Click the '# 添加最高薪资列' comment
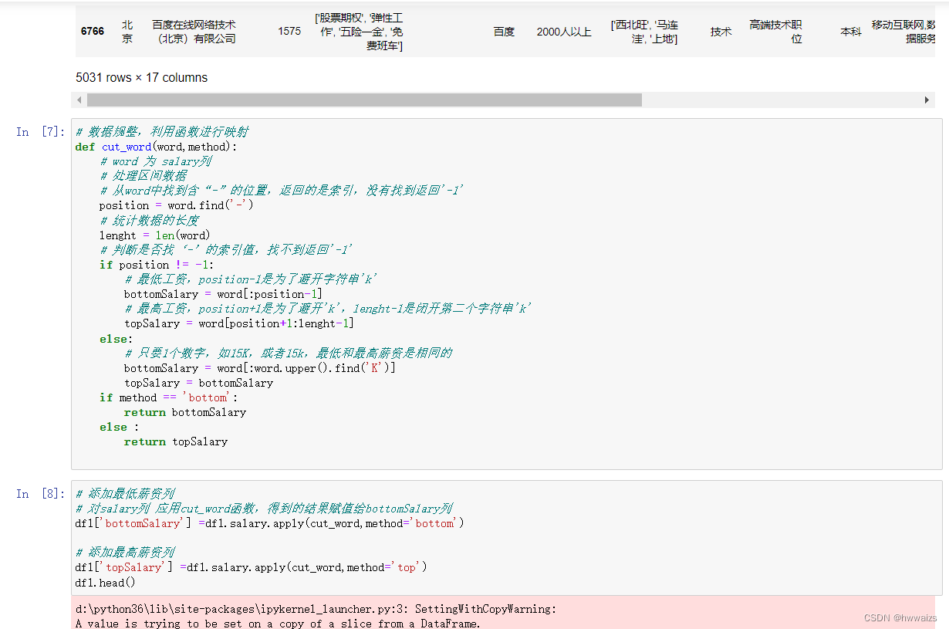 pyautogui.click(x=125, y=553)
